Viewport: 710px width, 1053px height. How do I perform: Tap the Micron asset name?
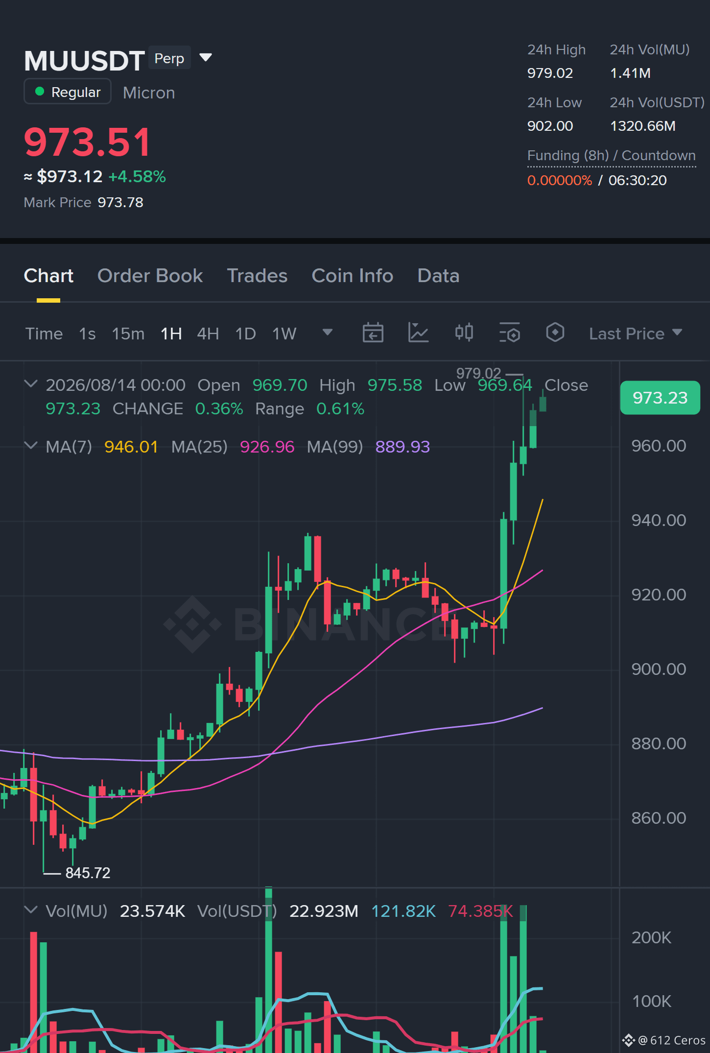pyautogui.click(x=149, y=93)
